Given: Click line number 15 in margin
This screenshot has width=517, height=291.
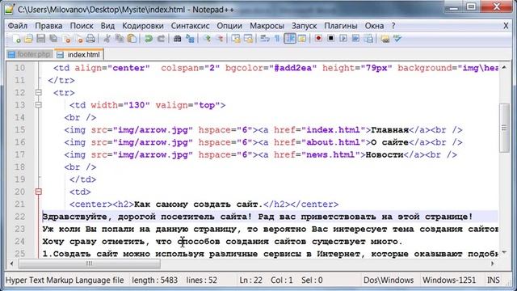Looking at the screenshot, I should tap(19, 129).
